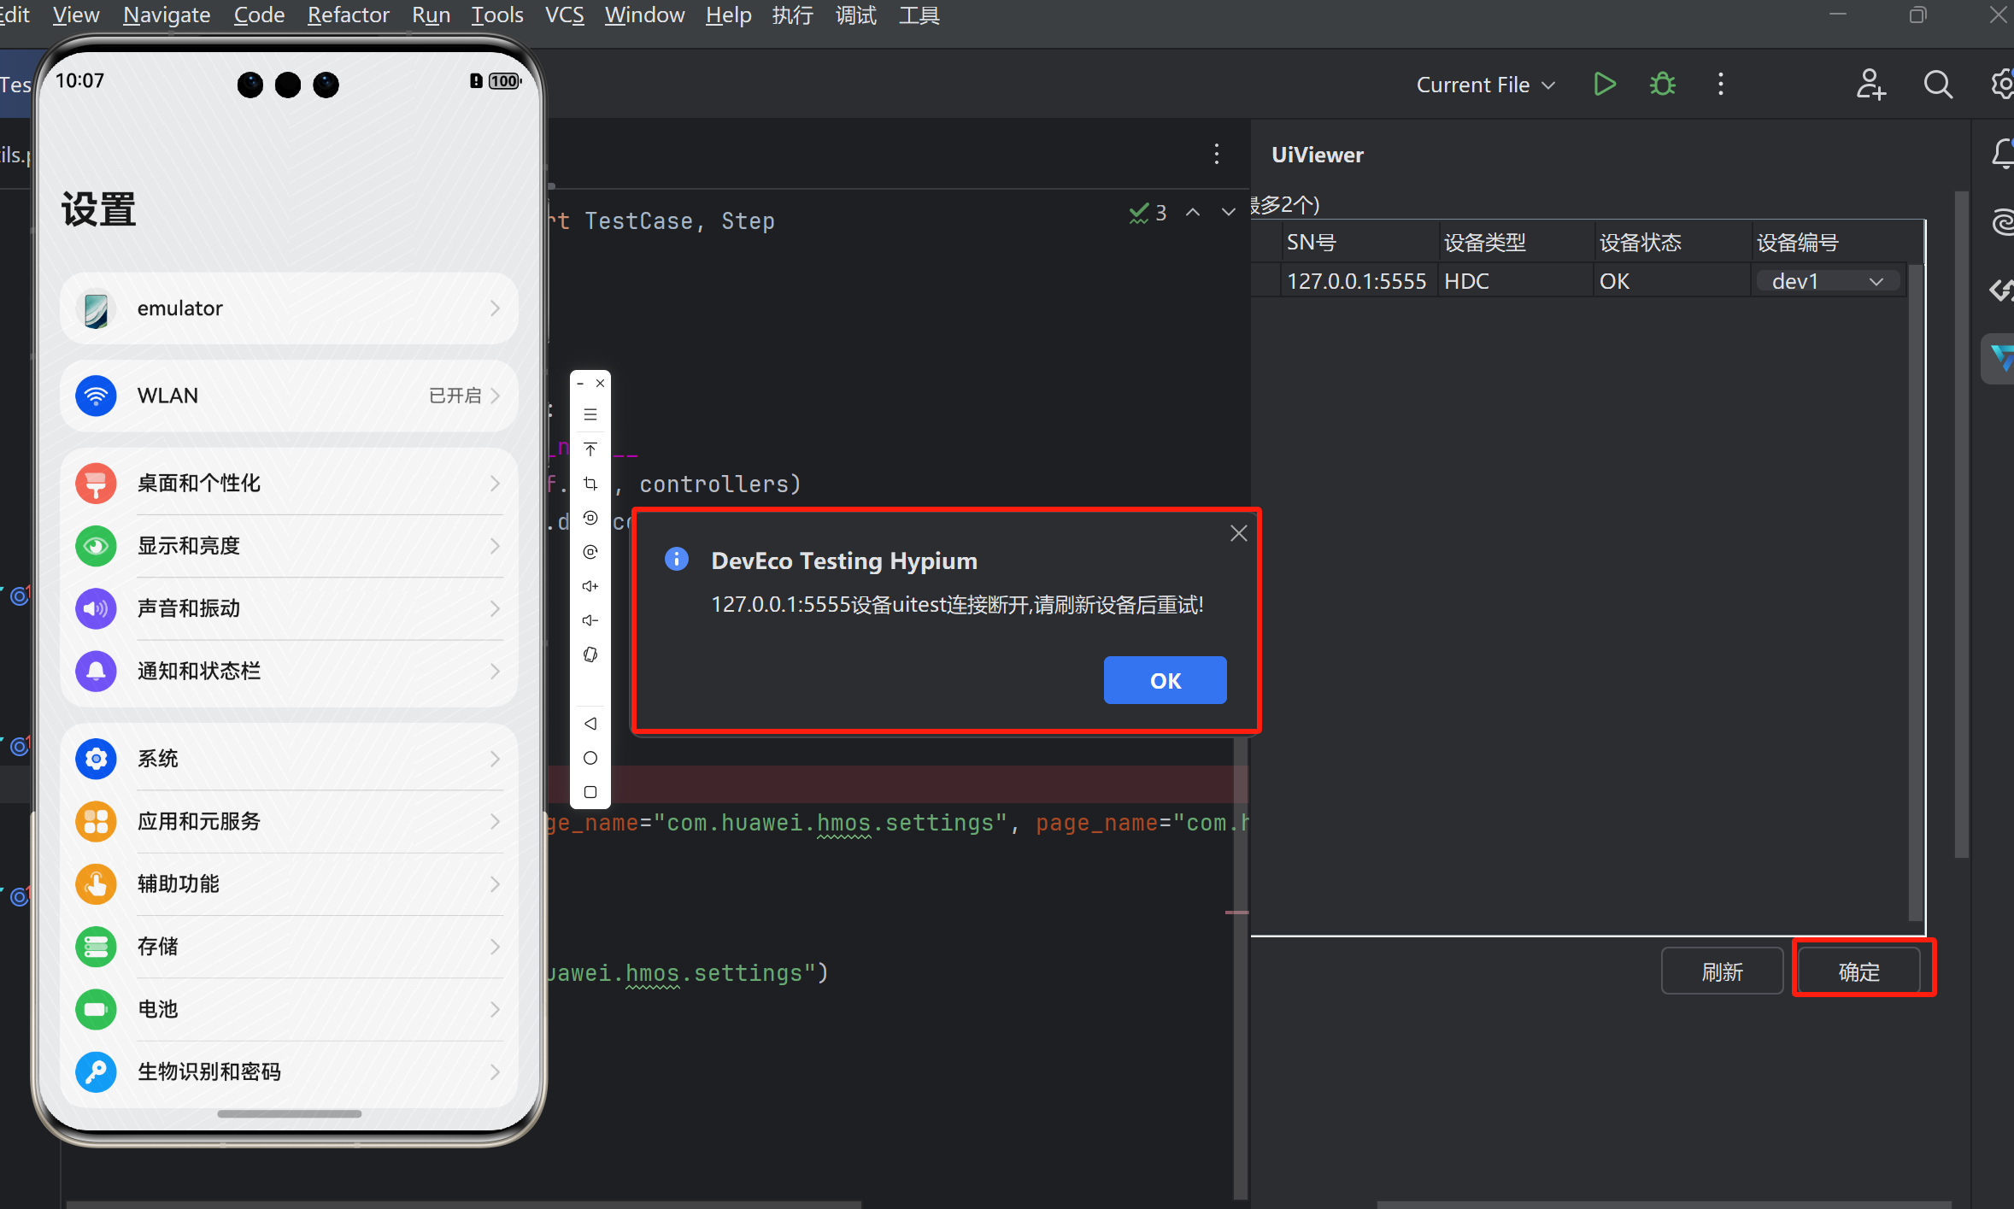This screenshot has width=2014, height=1209.
Task: Open Search Everywhere magnifier
Action: [x=1937, y=85]
